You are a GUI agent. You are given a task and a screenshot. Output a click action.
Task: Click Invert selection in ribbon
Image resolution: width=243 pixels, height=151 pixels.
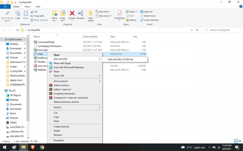pos(149,20)
